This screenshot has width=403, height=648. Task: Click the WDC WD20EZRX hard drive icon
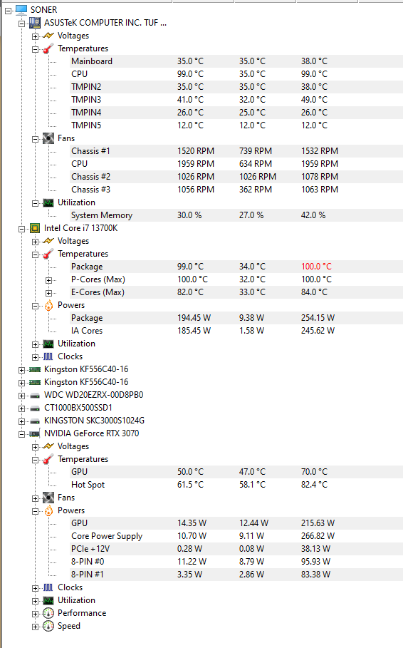pyautogui.click(x=35, y=396)
